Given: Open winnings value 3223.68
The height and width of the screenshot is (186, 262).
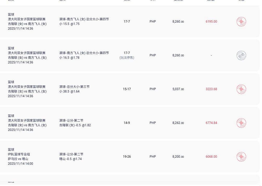Looking at the screenshot, I should 211,89.
